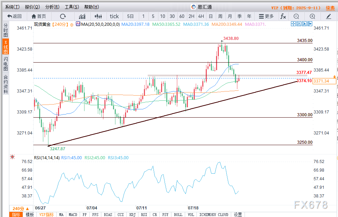Open the fx formula tool
This screenshot has width=338, height=217.
283,16
